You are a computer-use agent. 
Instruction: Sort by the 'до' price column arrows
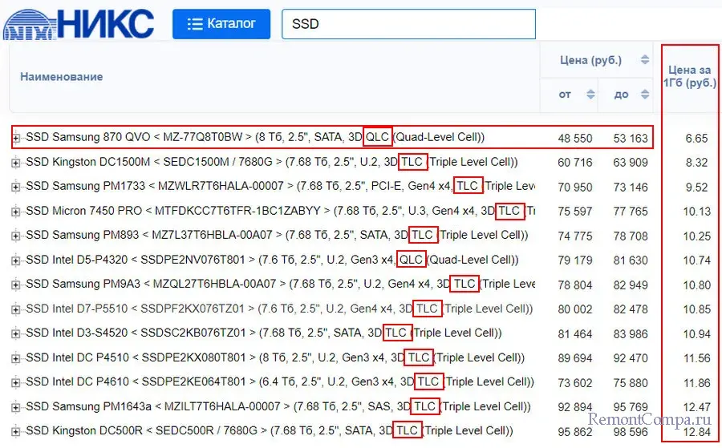click(x=644, y=95)
